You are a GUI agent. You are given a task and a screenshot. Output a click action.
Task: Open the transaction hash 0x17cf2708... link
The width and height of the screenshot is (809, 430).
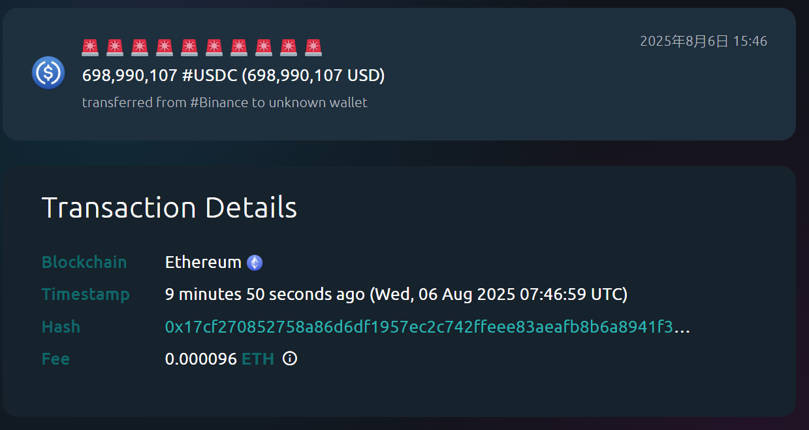click(419, 327)
